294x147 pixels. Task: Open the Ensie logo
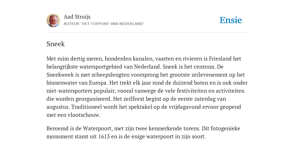pos(231,20)
